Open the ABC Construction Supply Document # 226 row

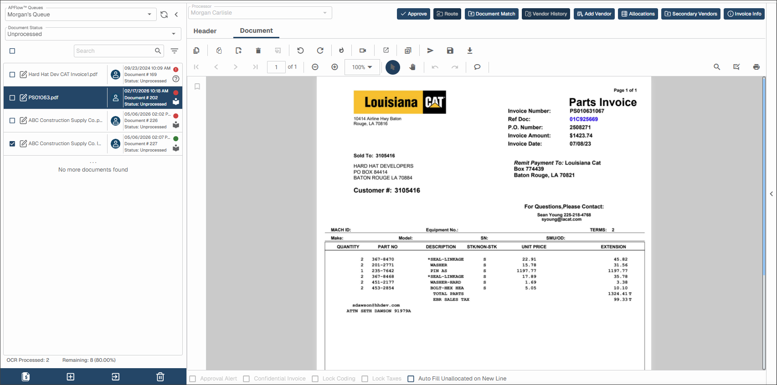click(93, 121)
